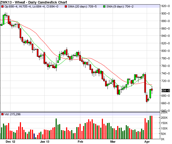The height and width of the screenshot is (144, 172).
Task: Click the 900-0 price axis label
Action: [x=166, y=13]
